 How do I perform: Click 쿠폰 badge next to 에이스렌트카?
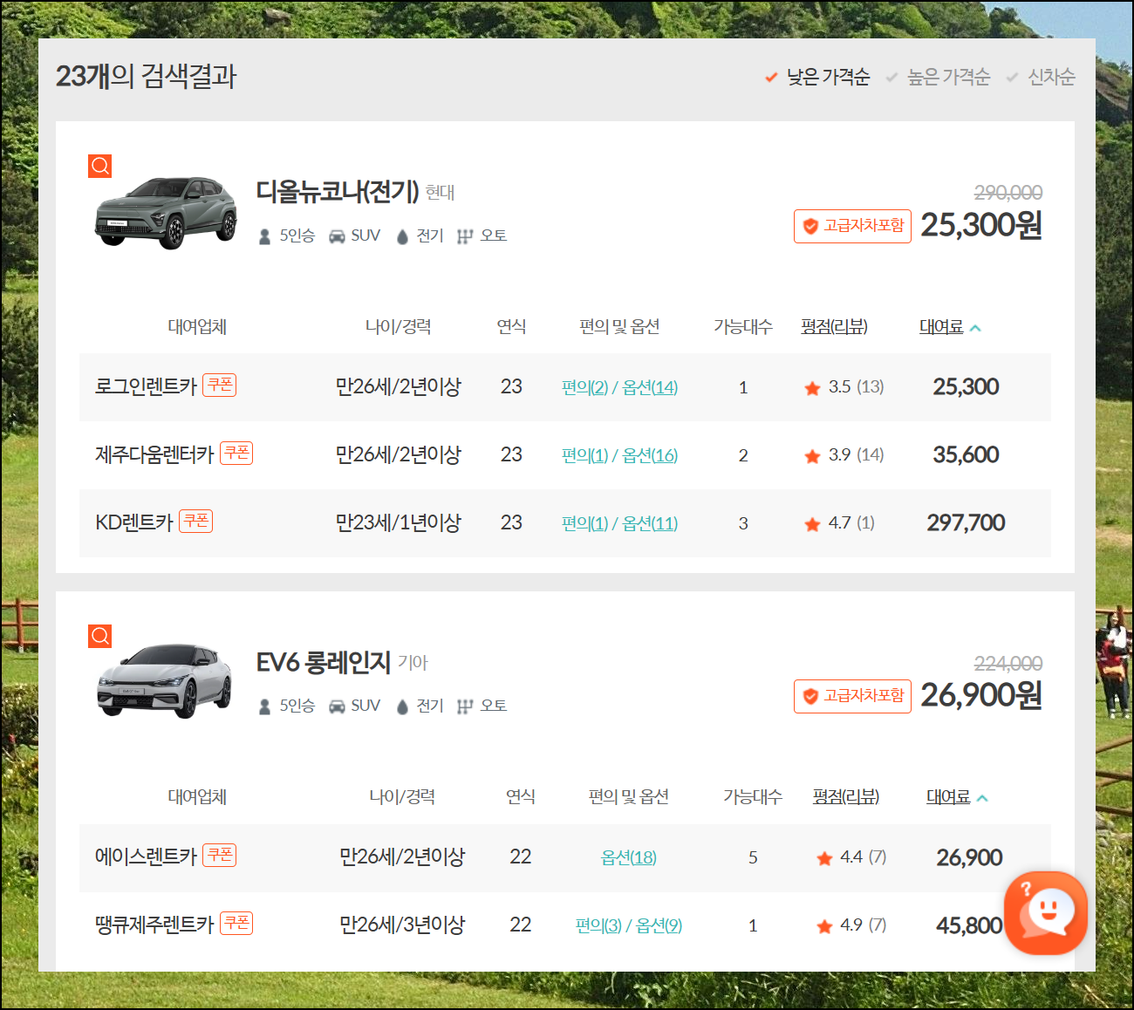[220, 855]
